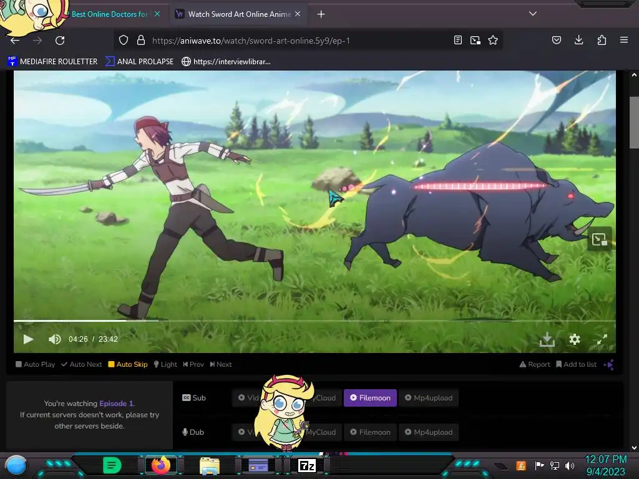Open File Explorer from taskbar
Image resolution: width=639 pixels, height=479 pixels.
[210, 465]
